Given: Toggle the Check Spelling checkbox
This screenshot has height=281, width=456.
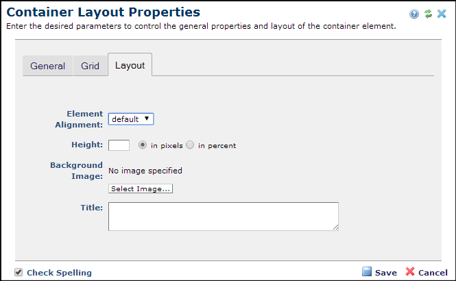Looking at the screenshot, I should click(19, 272).
